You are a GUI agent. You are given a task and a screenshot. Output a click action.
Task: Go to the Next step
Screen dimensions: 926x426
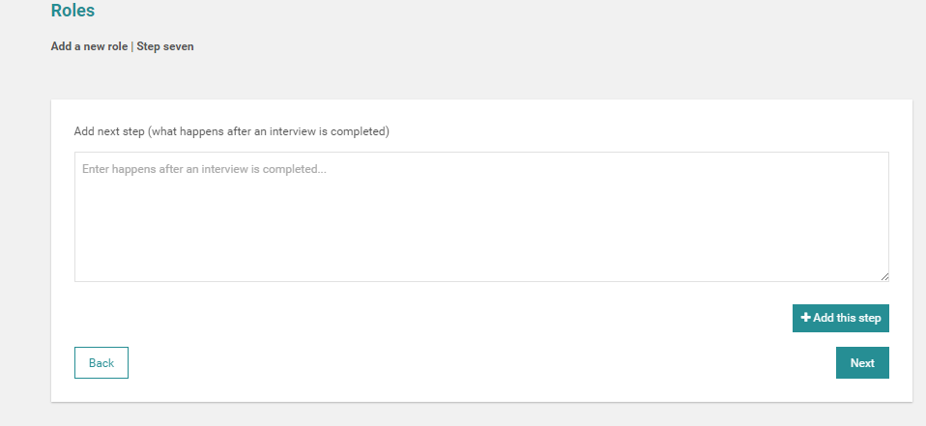tap(862, 363)
